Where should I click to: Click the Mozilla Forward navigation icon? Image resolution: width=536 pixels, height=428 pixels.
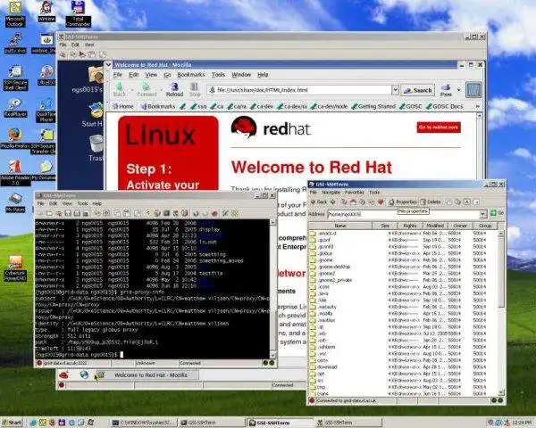(147, 89)
